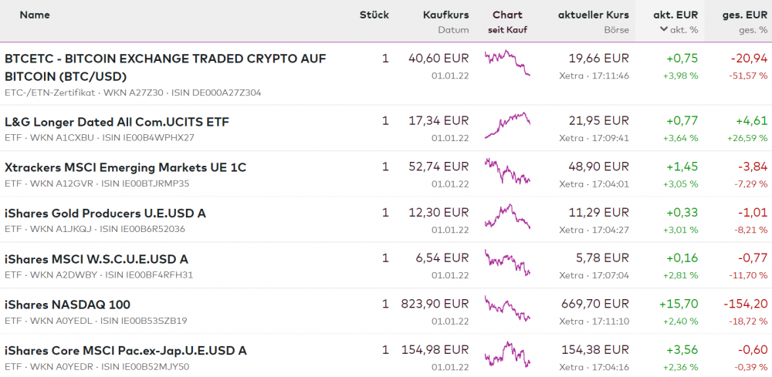
Task: Open L&G Longer Dated All Com. ETF
Action: tap(117, 122)
